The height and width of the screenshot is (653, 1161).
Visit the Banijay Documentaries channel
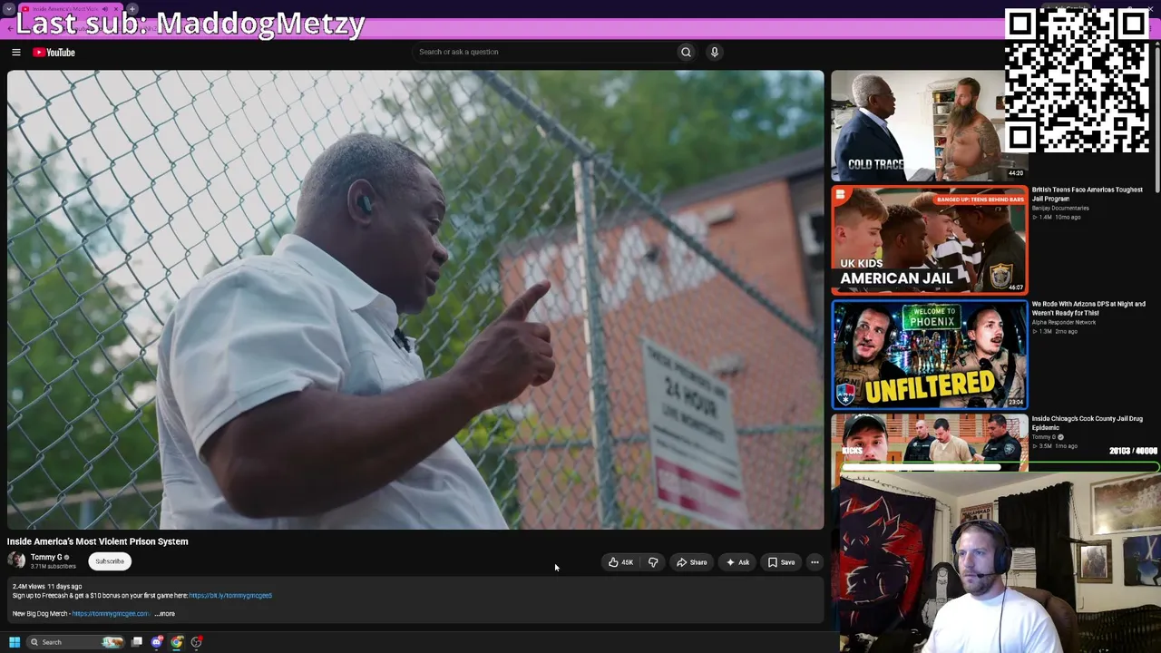1060,209
